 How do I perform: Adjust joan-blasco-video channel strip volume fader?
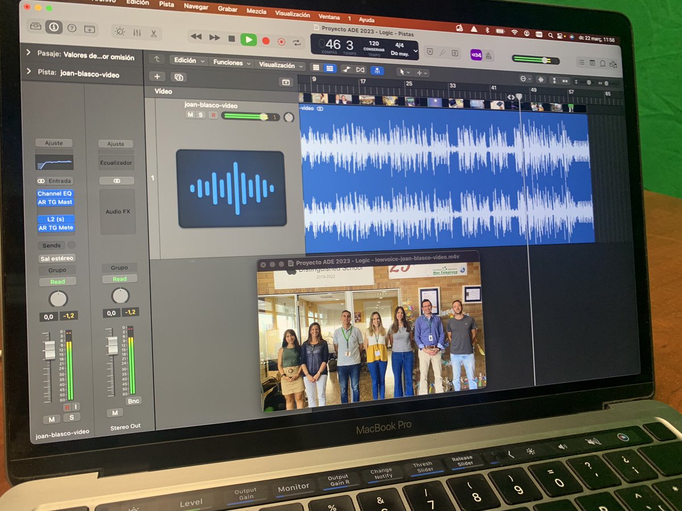49,350
